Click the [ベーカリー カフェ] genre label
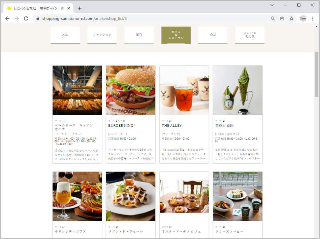This screenshot has height=239, width=320. point(68,134)
